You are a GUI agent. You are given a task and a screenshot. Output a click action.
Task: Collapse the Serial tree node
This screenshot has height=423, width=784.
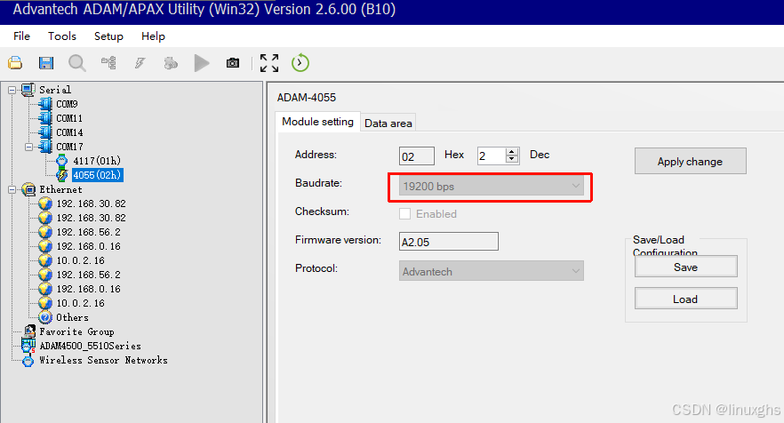[x=12, y=91]
